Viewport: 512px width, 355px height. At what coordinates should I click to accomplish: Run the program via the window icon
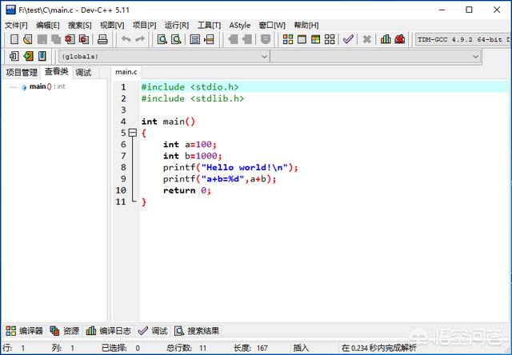coord(302,39)
